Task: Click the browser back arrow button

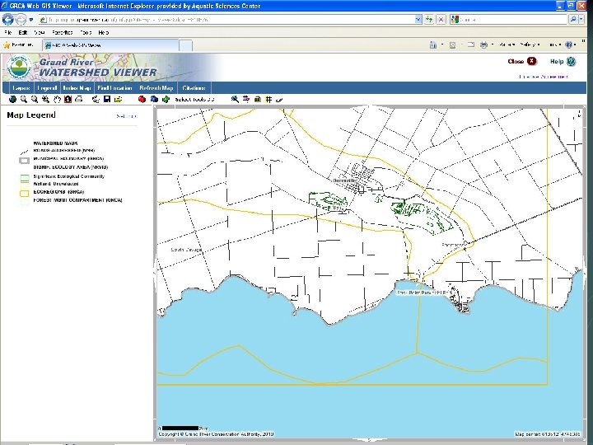Action: tap(9, 19)
